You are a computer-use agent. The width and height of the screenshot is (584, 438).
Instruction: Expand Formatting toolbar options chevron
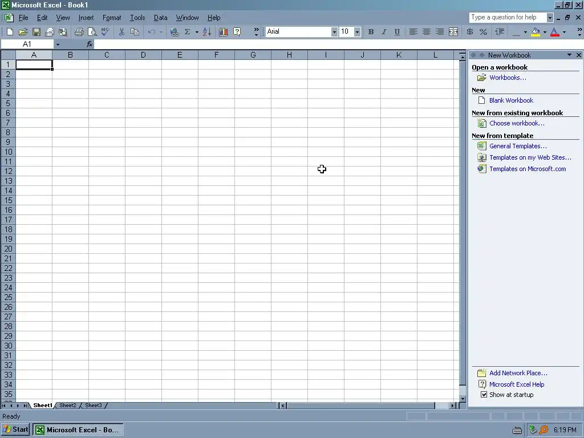tap(579, 32)
